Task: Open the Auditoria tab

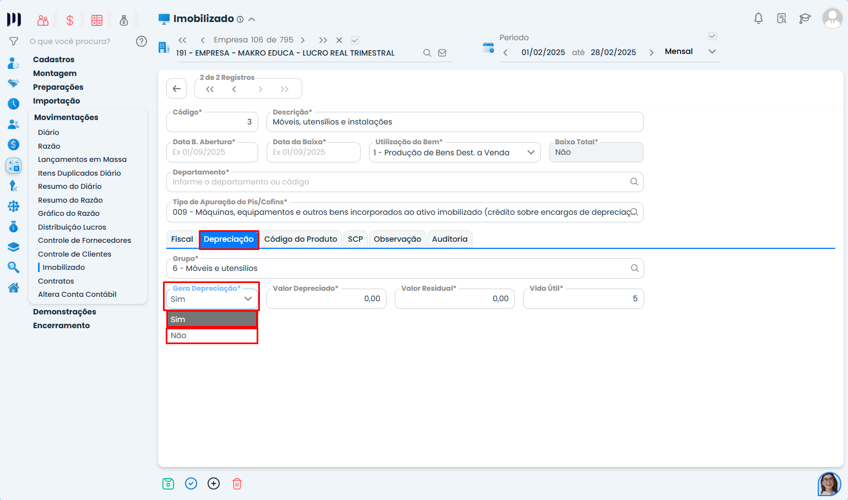Action: (x=449, y=239)
